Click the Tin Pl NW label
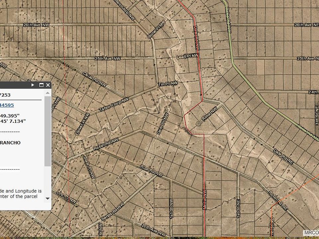This screenshot has width=319, height=239. click(168, 84)
